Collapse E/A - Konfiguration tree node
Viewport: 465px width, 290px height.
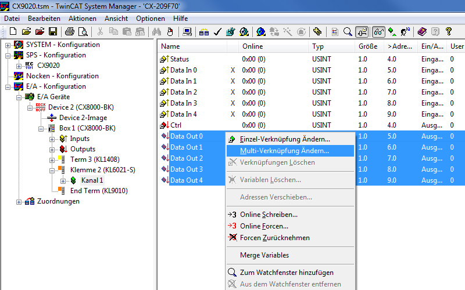(8, 87)
